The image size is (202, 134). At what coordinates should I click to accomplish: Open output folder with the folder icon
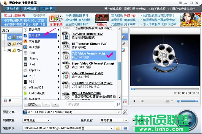[x=118, y=128]
